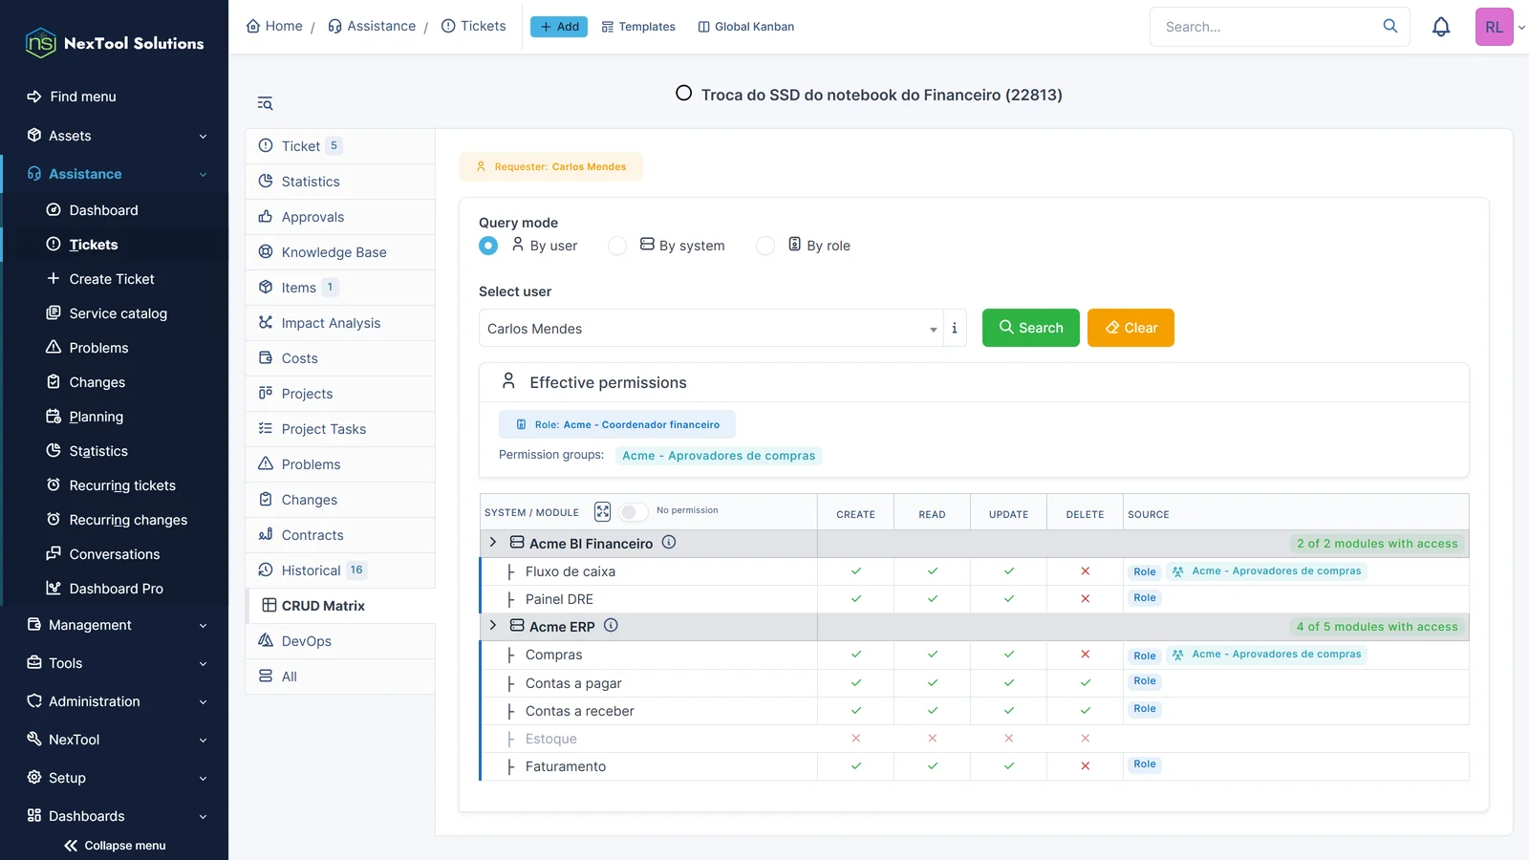The width and height of the screenshot is (1529, 860).
Task: Switch to the Statistics ticket tab
Action: (340, 182)
